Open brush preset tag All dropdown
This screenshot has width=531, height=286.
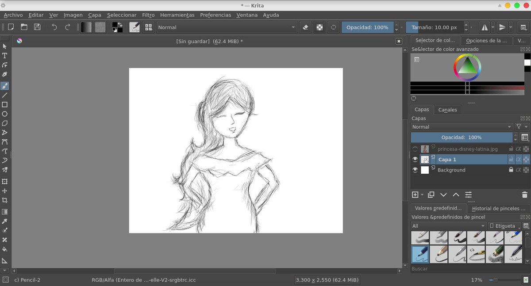tap(448, 226)
